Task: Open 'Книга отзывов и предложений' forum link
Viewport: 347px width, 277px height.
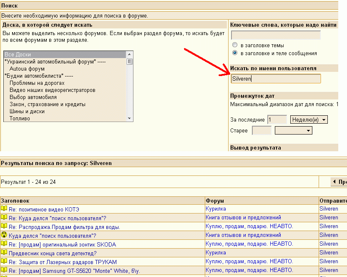Action: pyautogui.click(x=243, y=218)
